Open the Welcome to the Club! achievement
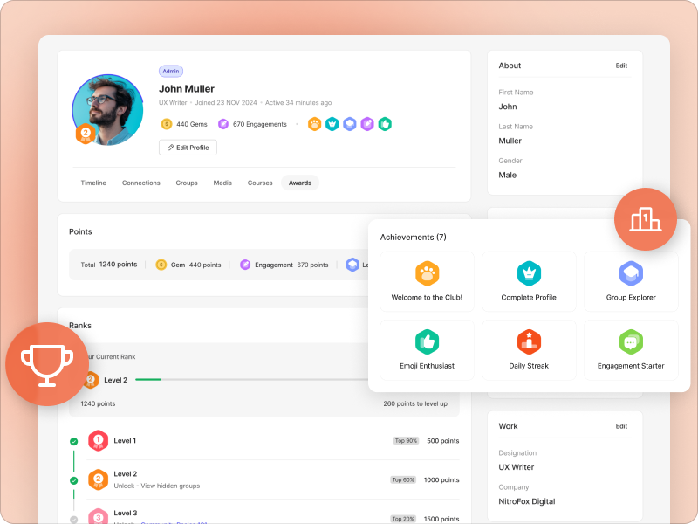698x524 pixels. click(x=427, y=281)
